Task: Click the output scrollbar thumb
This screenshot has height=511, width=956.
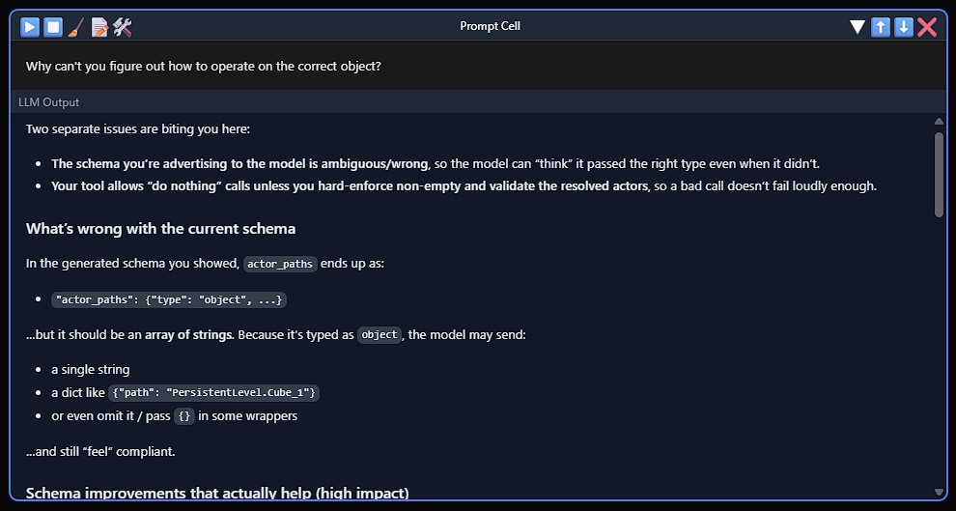Action: click(939, 174)
